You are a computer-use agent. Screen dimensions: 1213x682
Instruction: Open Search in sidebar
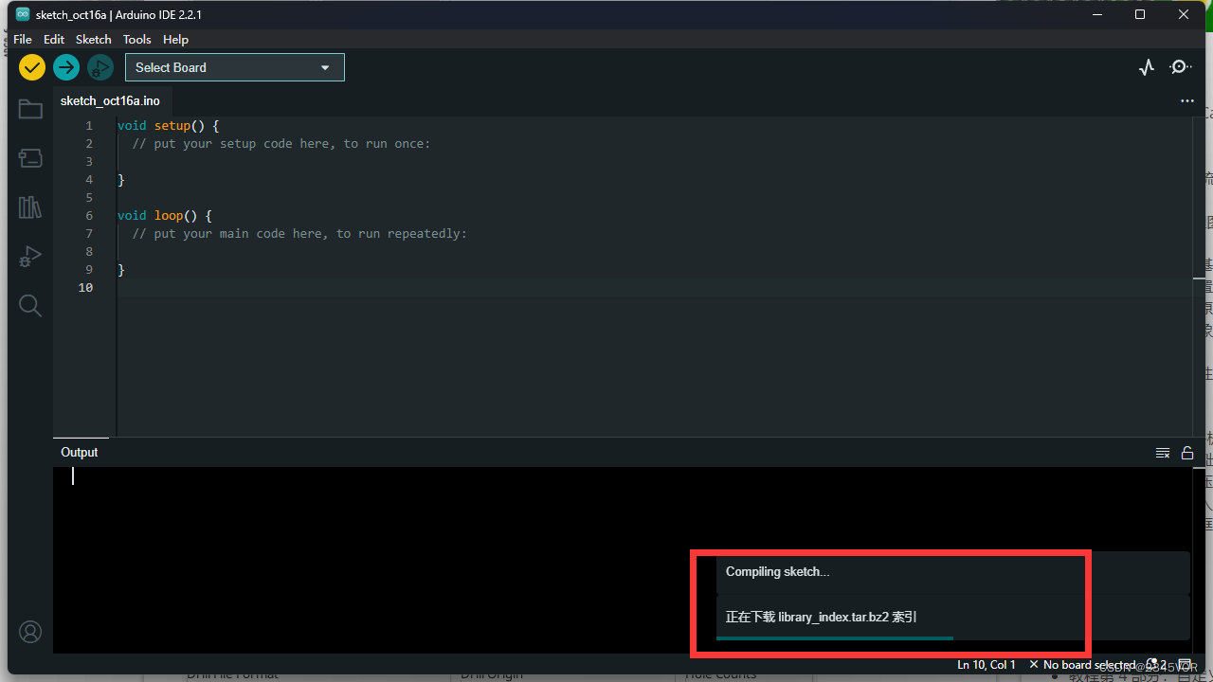(30, 306)
